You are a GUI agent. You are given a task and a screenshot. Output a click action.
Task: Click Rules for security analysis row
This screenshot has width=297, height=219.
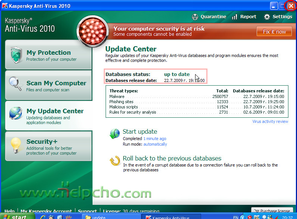[197, 112]
